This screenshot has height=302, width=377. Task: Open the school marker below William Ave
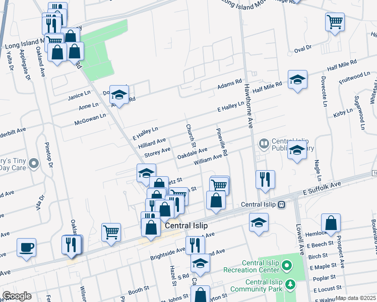coord(146,173)
